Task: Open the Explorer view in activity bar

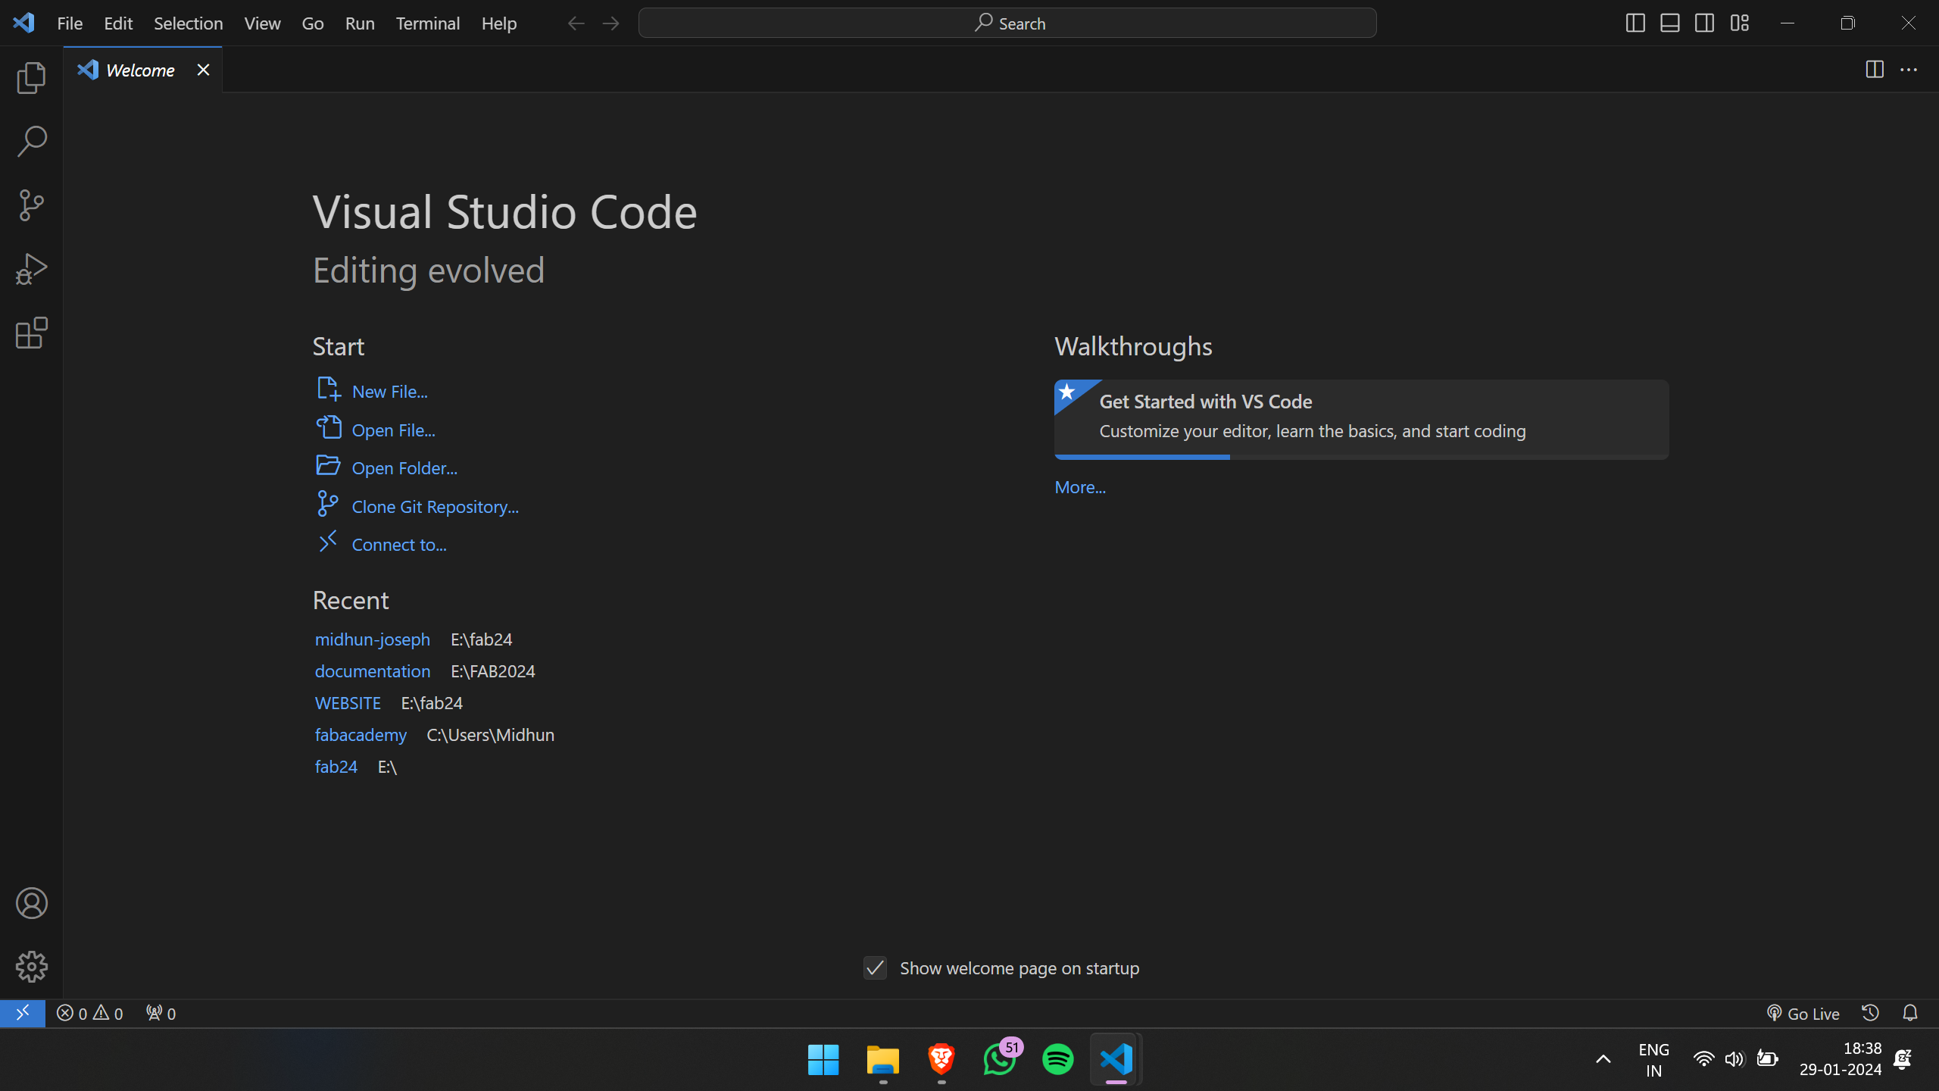Action: pyautogui.click(x=31, y=78)
